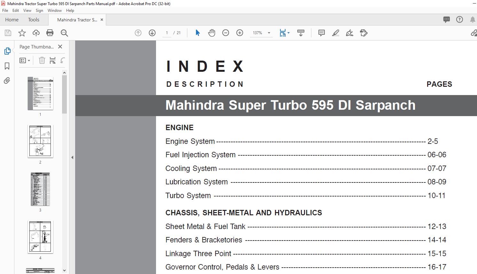This screenshot has height=274, width=477.
Task: Go to next page arrow
Action: [x=152, y=33]
